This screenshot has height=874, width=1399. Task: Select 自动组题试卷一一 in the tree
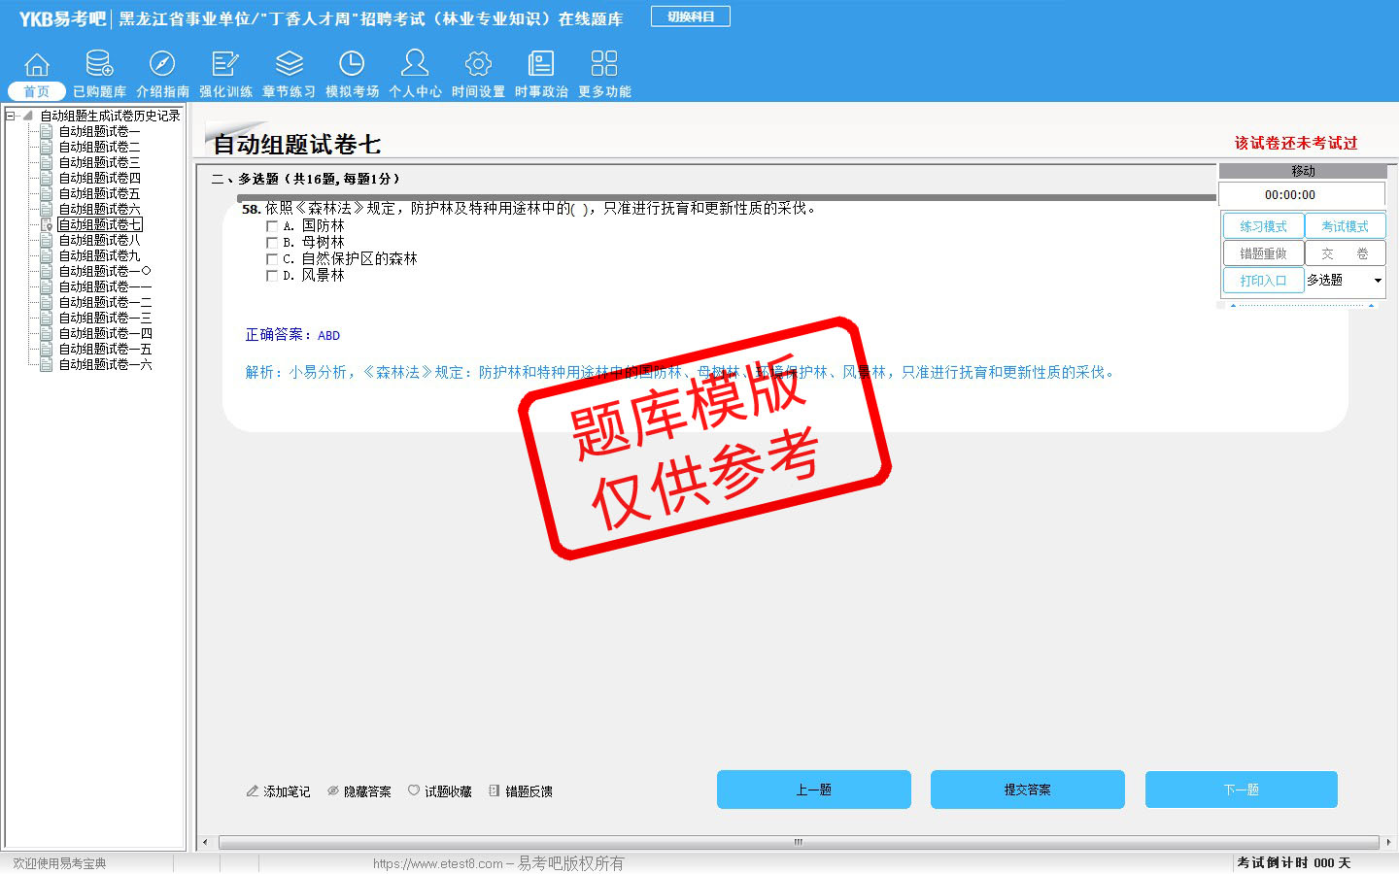click(105, 286)
